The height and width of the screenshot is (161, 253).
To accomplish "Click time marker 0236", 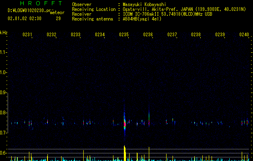I will [x=148, y=35].
